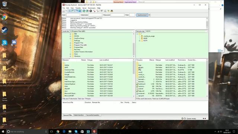This screenshot has width=238, height=134.
Task: Switch to the Failed transfers tab
Action: 79,115
